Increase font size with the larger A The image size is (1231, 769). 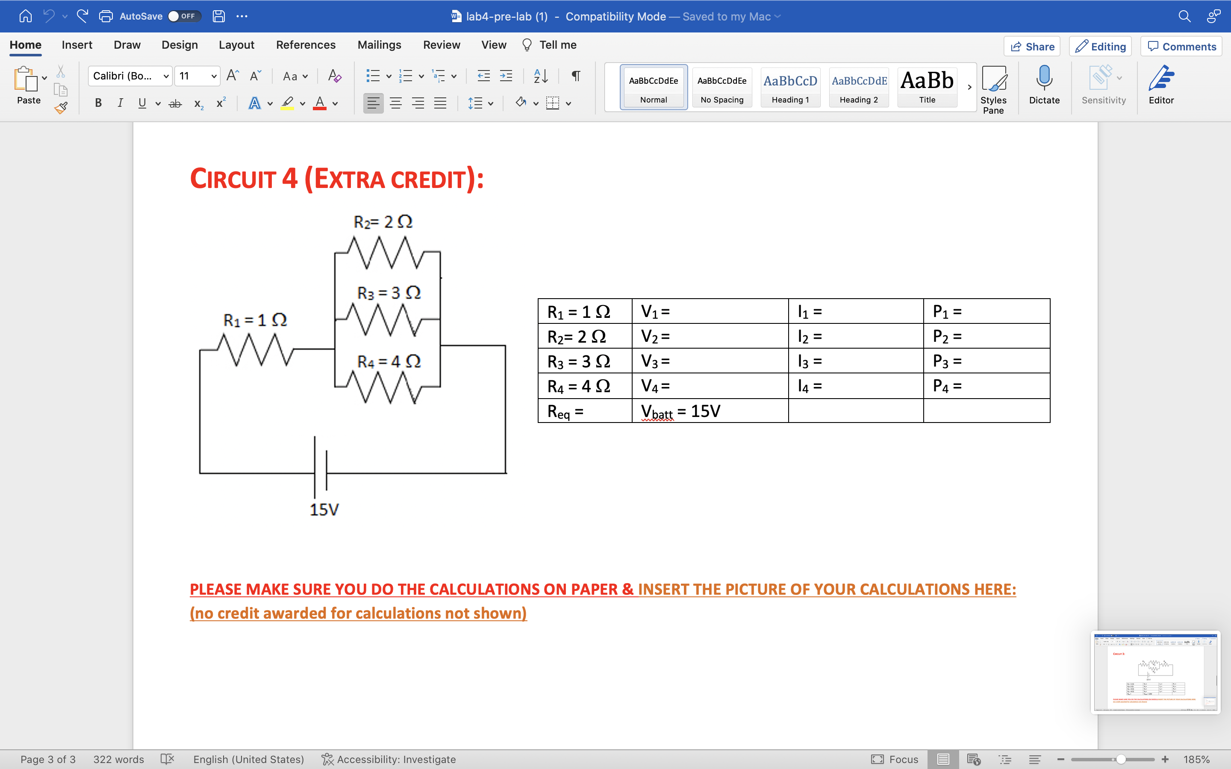233,75
